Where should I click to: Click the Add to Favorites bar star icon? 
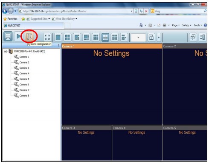23,19
